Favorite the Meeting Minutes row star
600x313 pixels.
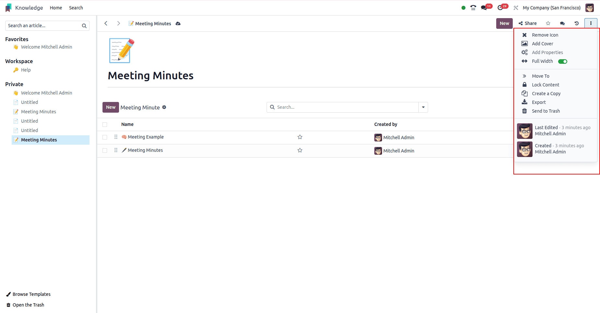[x=300, y=151]
